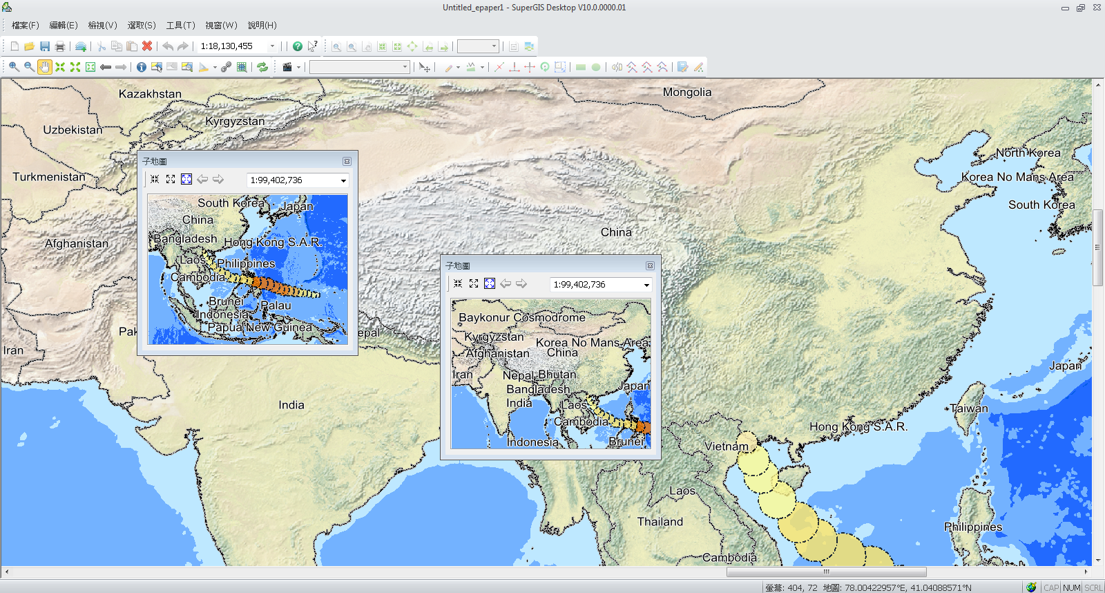Open the 檔案(F) menu
The image size is (1105, 593).
pyautogui.click(x=25, y=26)
